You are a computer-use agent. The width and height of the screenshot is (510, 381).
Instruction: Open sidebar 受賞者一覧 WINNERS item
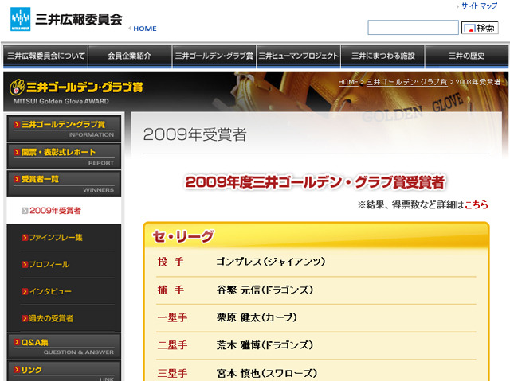(64, 184)
